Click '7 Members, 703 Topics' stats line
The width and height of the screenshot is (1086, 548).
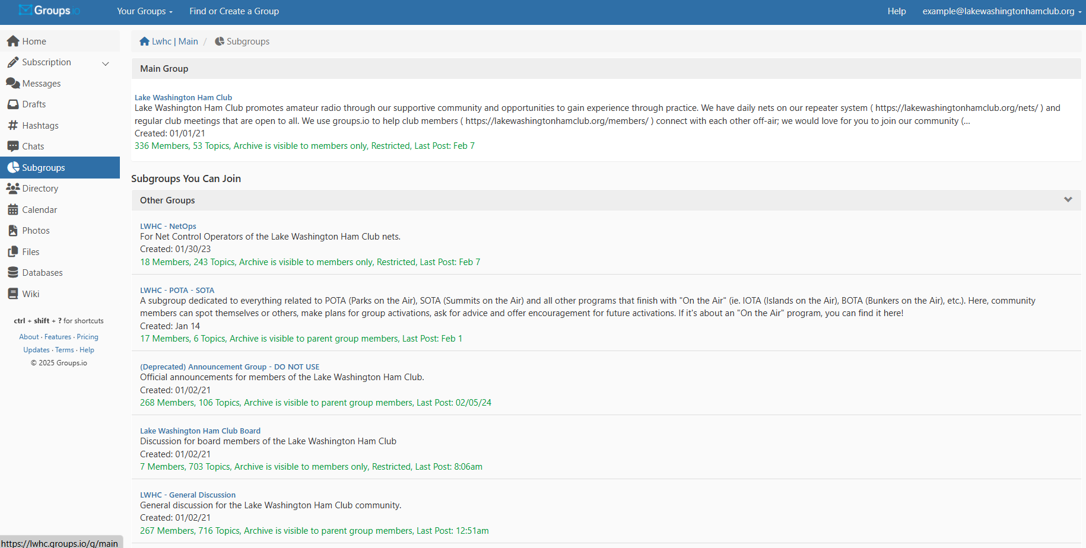tap(311, 467)
